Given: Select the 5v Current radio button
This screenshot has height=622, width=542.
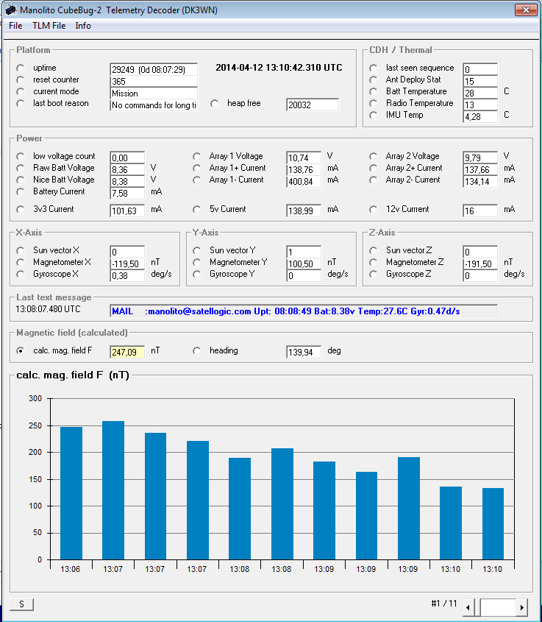Looking at the screenshot, I should coord(197,210).
